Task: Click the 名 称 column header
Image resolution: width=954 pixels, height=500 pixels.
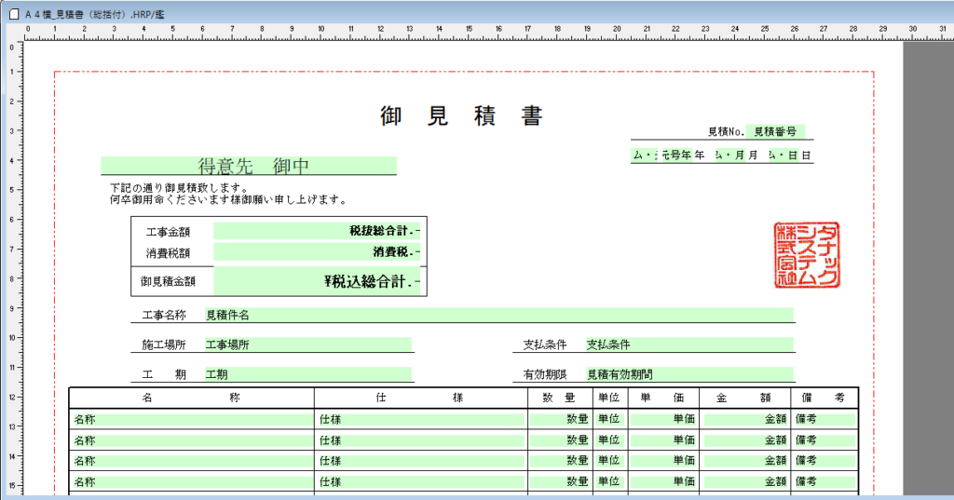Action: (191, 398)
